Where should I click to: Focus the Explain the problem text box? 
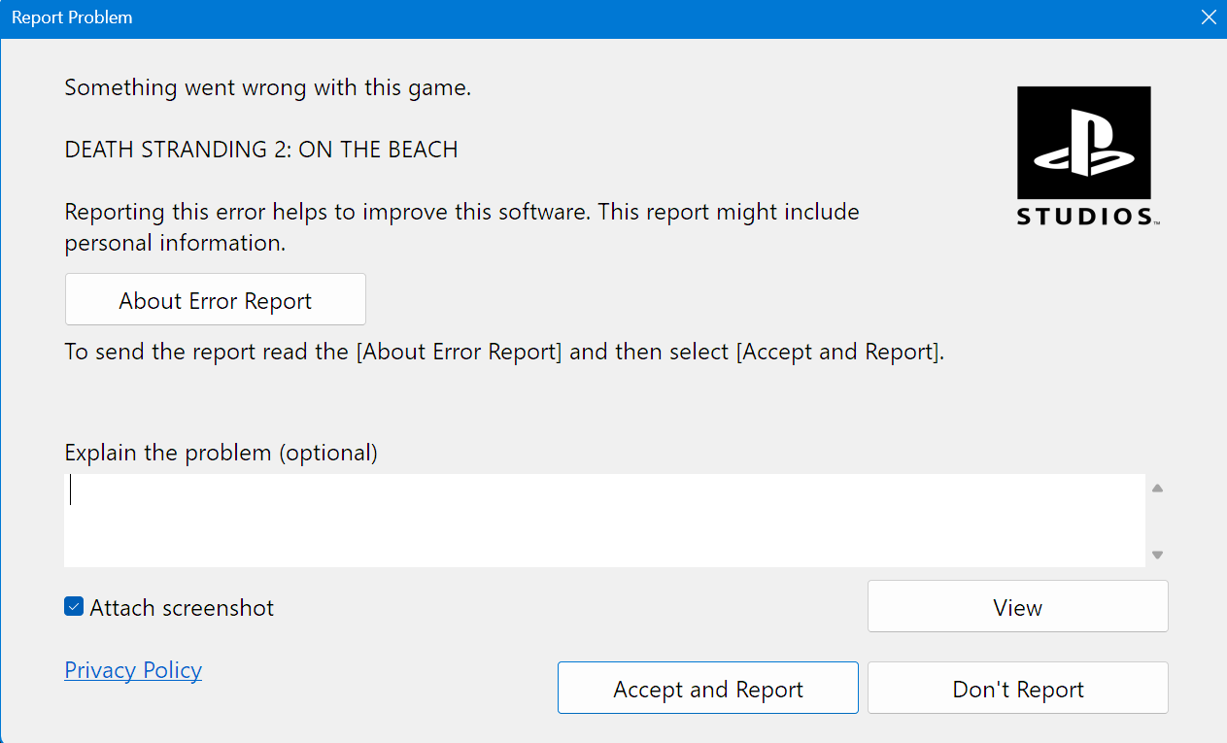[603, 521]
